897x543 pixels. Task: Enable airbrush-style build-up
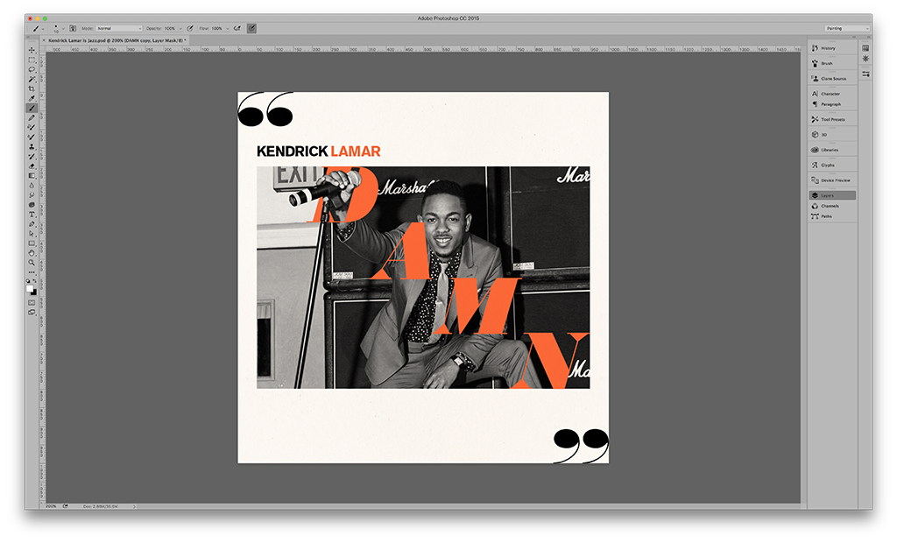[x=237, y=28]
